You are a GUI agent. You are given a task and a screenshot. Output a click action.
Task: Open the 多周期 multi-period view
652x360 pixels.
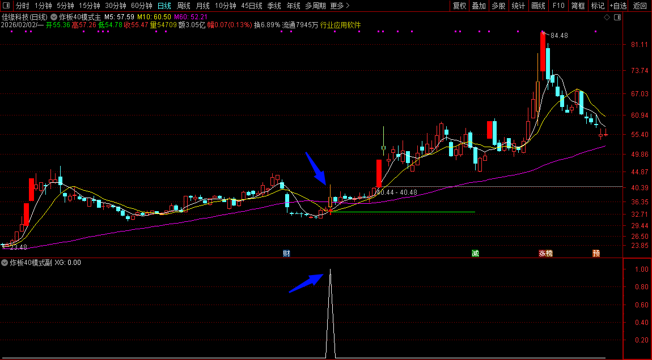click(316, 6)
